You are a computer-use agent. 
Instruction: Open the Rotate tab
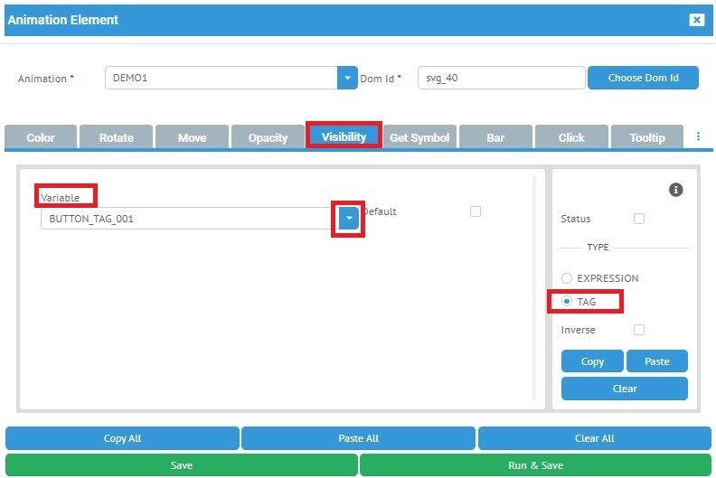pos(116,137)
